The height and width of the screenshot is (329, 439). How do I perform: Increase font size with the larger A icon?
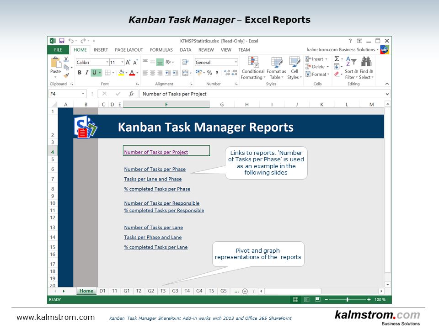128,63
